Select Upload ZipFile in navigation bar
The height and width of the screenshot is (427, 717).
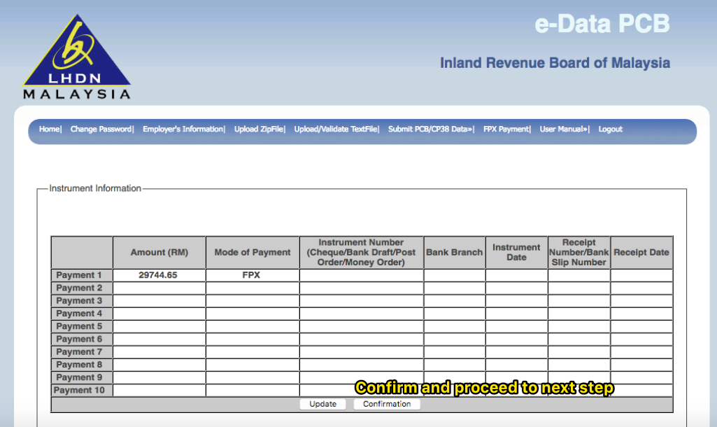[x=259, y=129]
